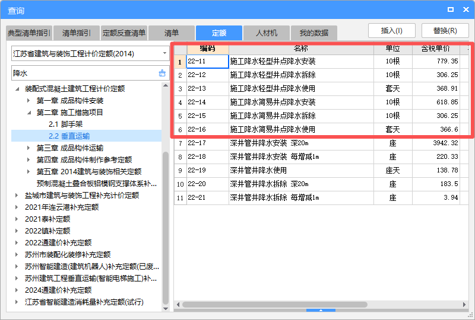
Task: Collapse 第二章 施工措施项目
Action: [29, 113]
